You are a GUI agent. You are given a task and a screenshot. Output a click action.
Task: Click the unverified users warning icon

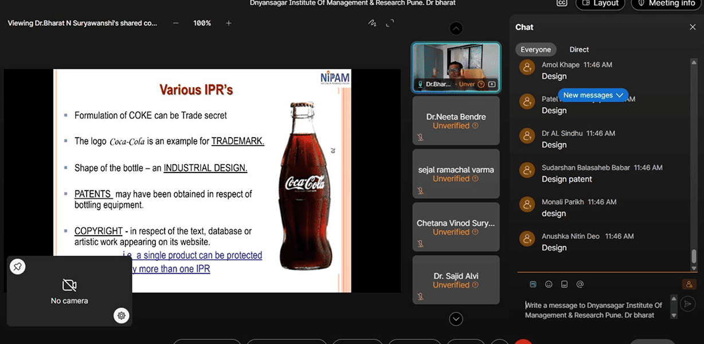click(x=689, y=284)
